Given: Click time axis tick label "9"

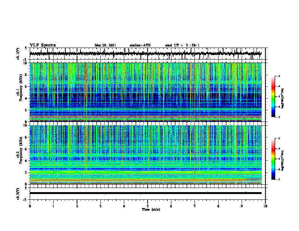Looking at the screenshot, I should pos(242,206).
